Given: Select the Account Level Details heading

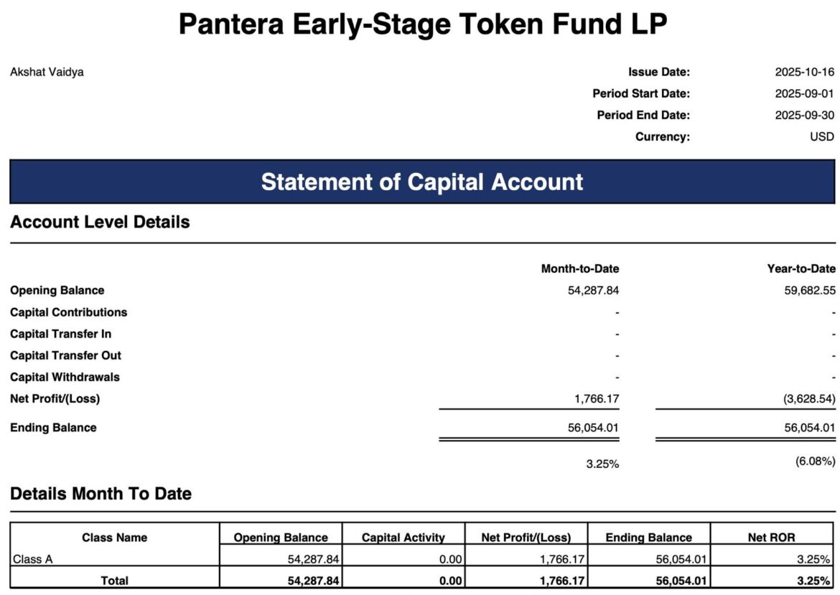Looking at the screenshot, I should click(101, 222).
